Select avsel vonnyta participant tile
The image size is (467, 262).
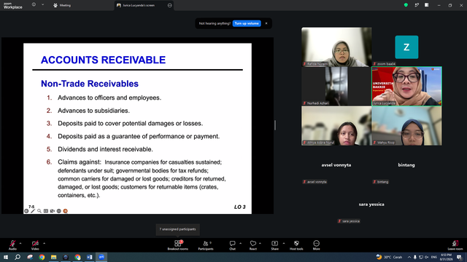point(336,165)
